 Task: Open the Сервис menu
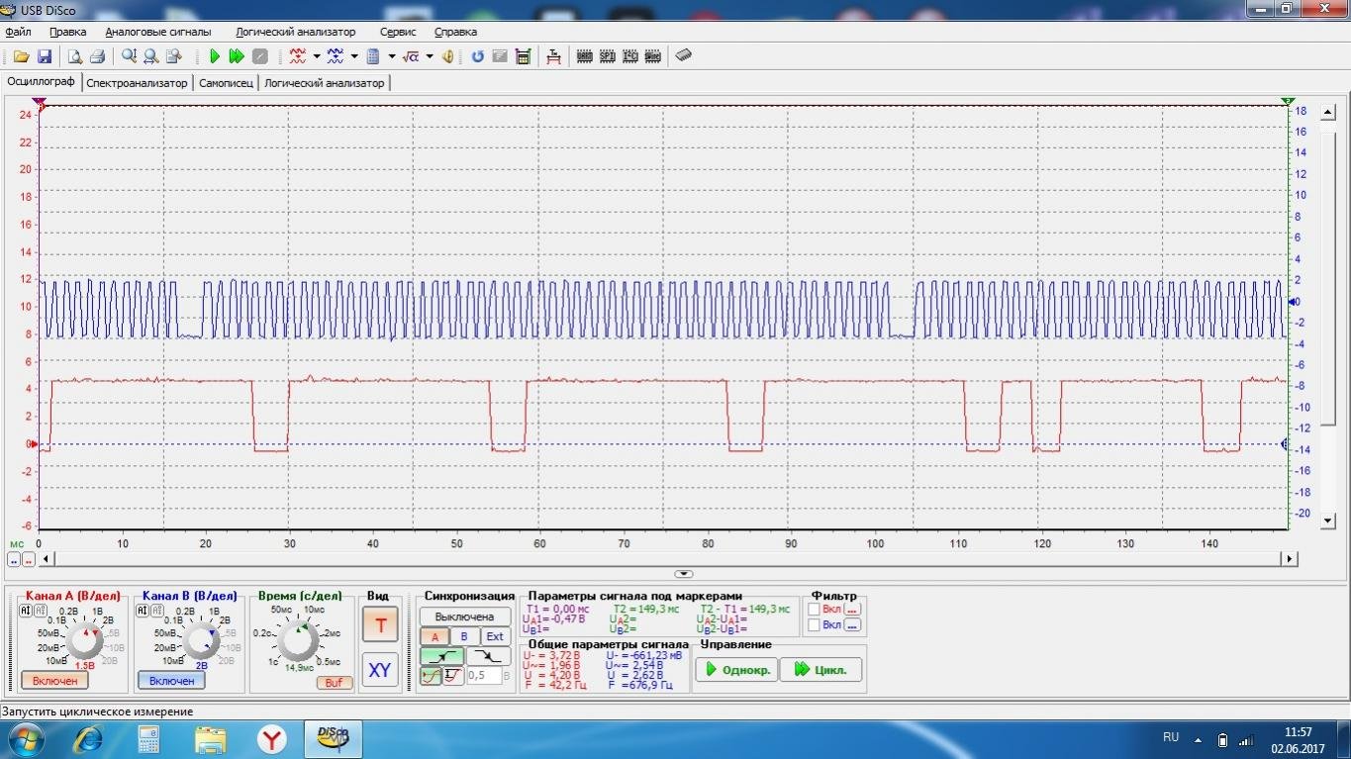[397, 32]
